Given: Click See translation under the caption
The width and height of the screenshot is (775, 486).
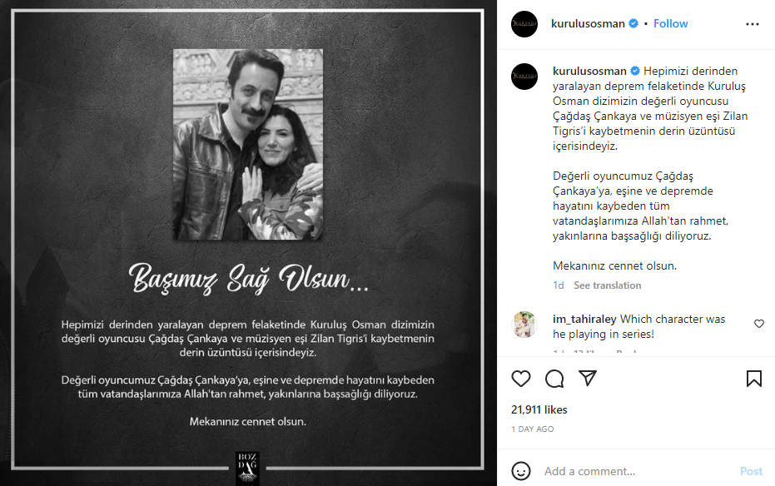Looking at the screenshot, I should [608, 285].
